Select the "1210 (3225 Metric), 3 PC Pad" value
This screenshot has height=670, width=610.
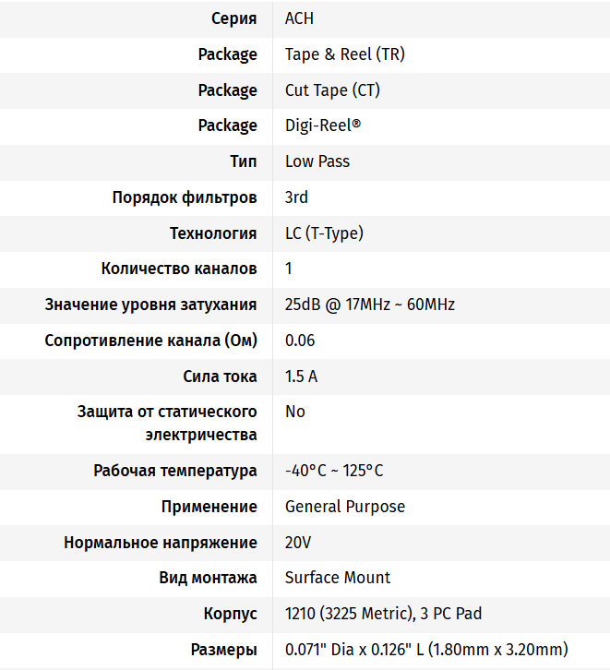click(x=383, y=614)
